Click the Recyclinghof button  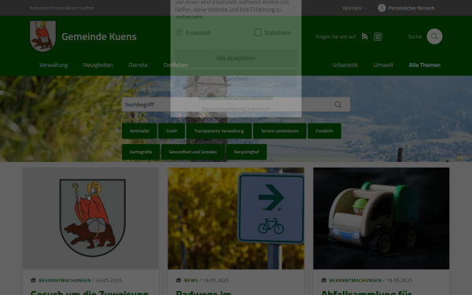tap(246, 152)
